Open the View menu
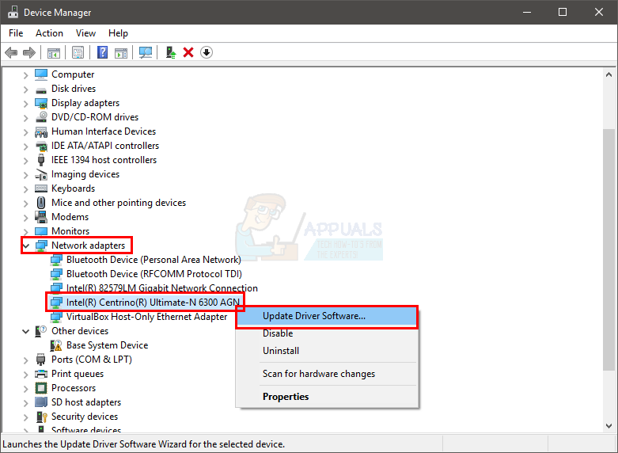The image size is (618, 453). (x=85, y=33)
